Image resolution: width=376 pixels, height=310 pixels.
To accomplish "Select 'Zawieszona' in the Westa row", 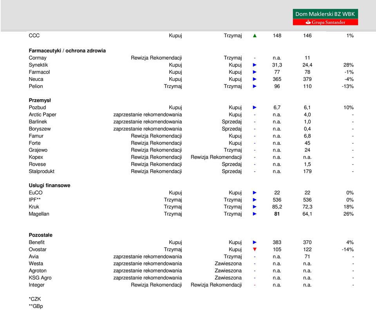I will (228, 263).
